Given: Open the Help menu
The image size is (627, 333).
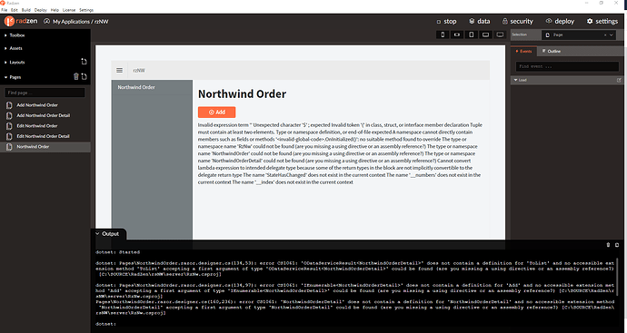Looking at the screenshot, I should (x=55, y=10).
